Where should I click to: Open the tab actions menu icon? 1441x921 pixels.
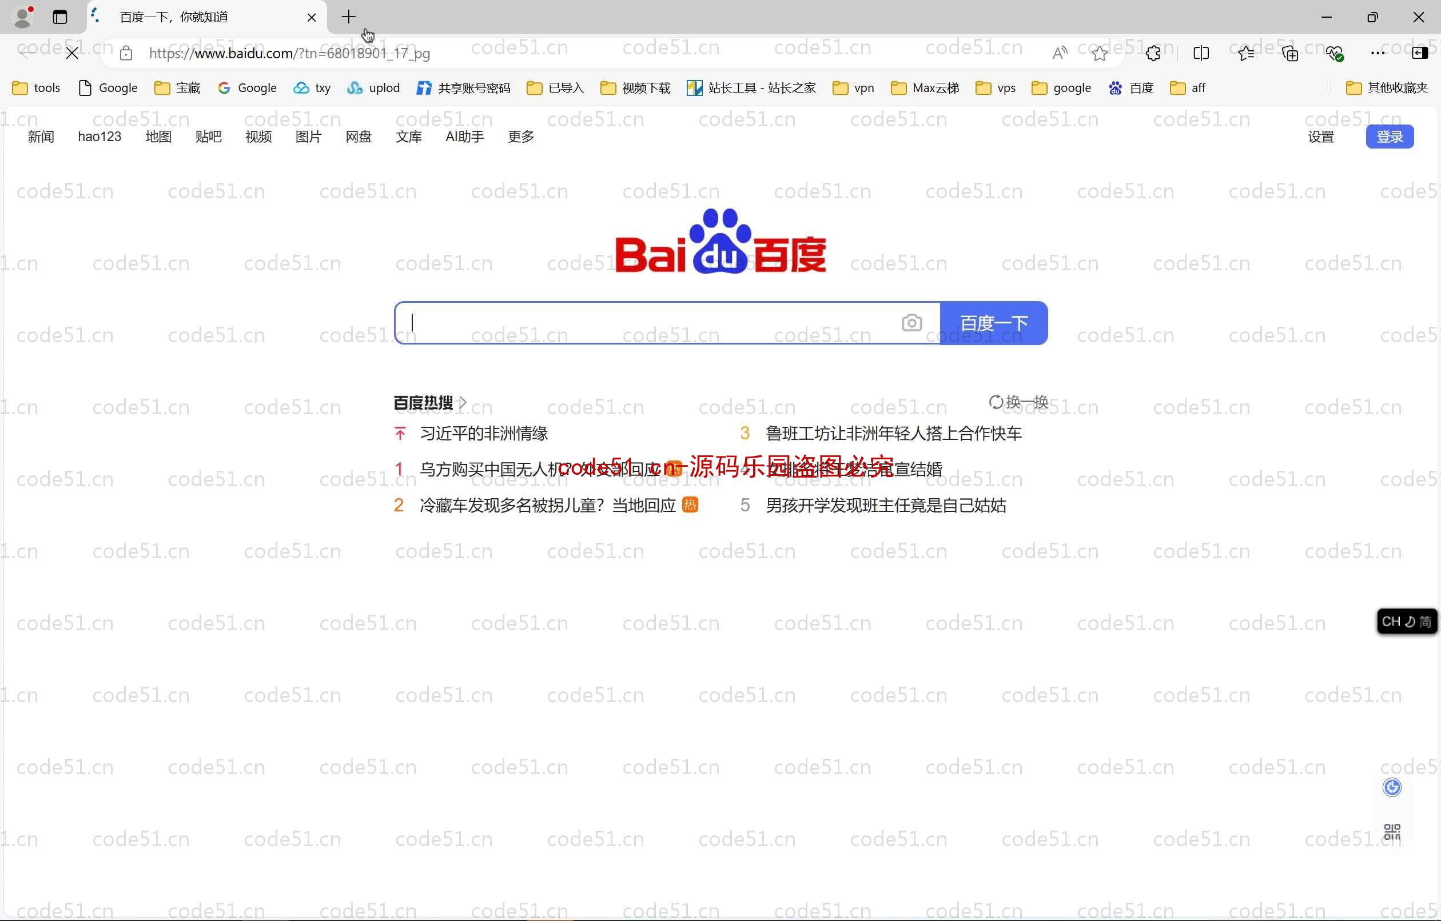(x=60, y=17)
